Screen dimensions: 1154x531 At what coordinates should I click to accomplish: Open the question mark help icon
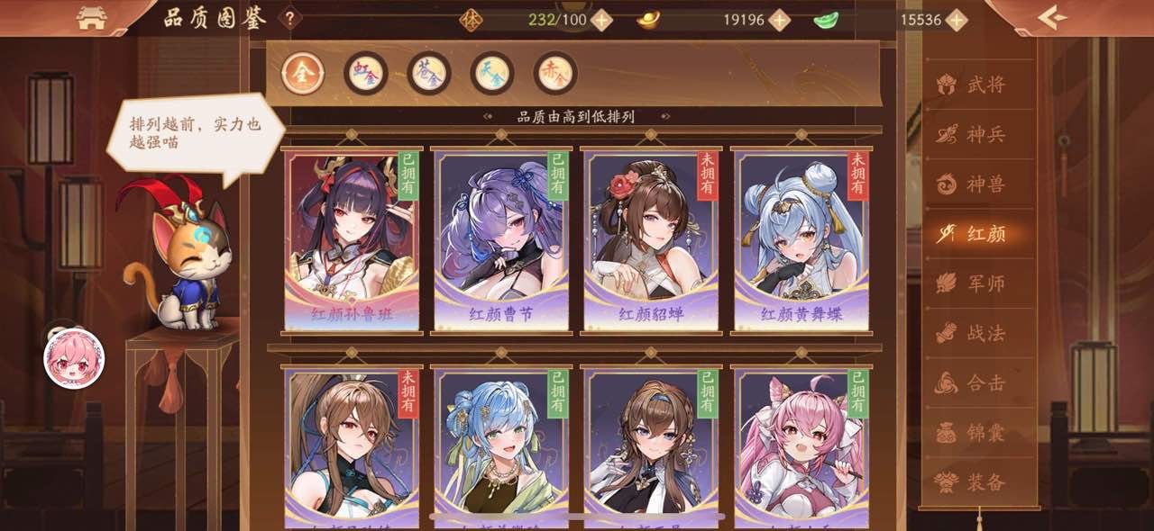click(288, 17)
